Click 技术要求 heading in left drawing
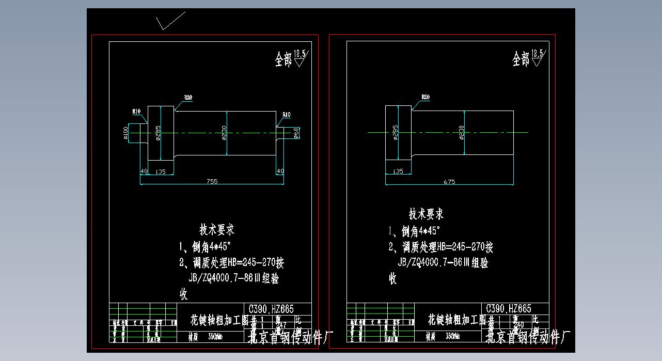Viewport: 662px width, 361px height. tap(217, 229)
